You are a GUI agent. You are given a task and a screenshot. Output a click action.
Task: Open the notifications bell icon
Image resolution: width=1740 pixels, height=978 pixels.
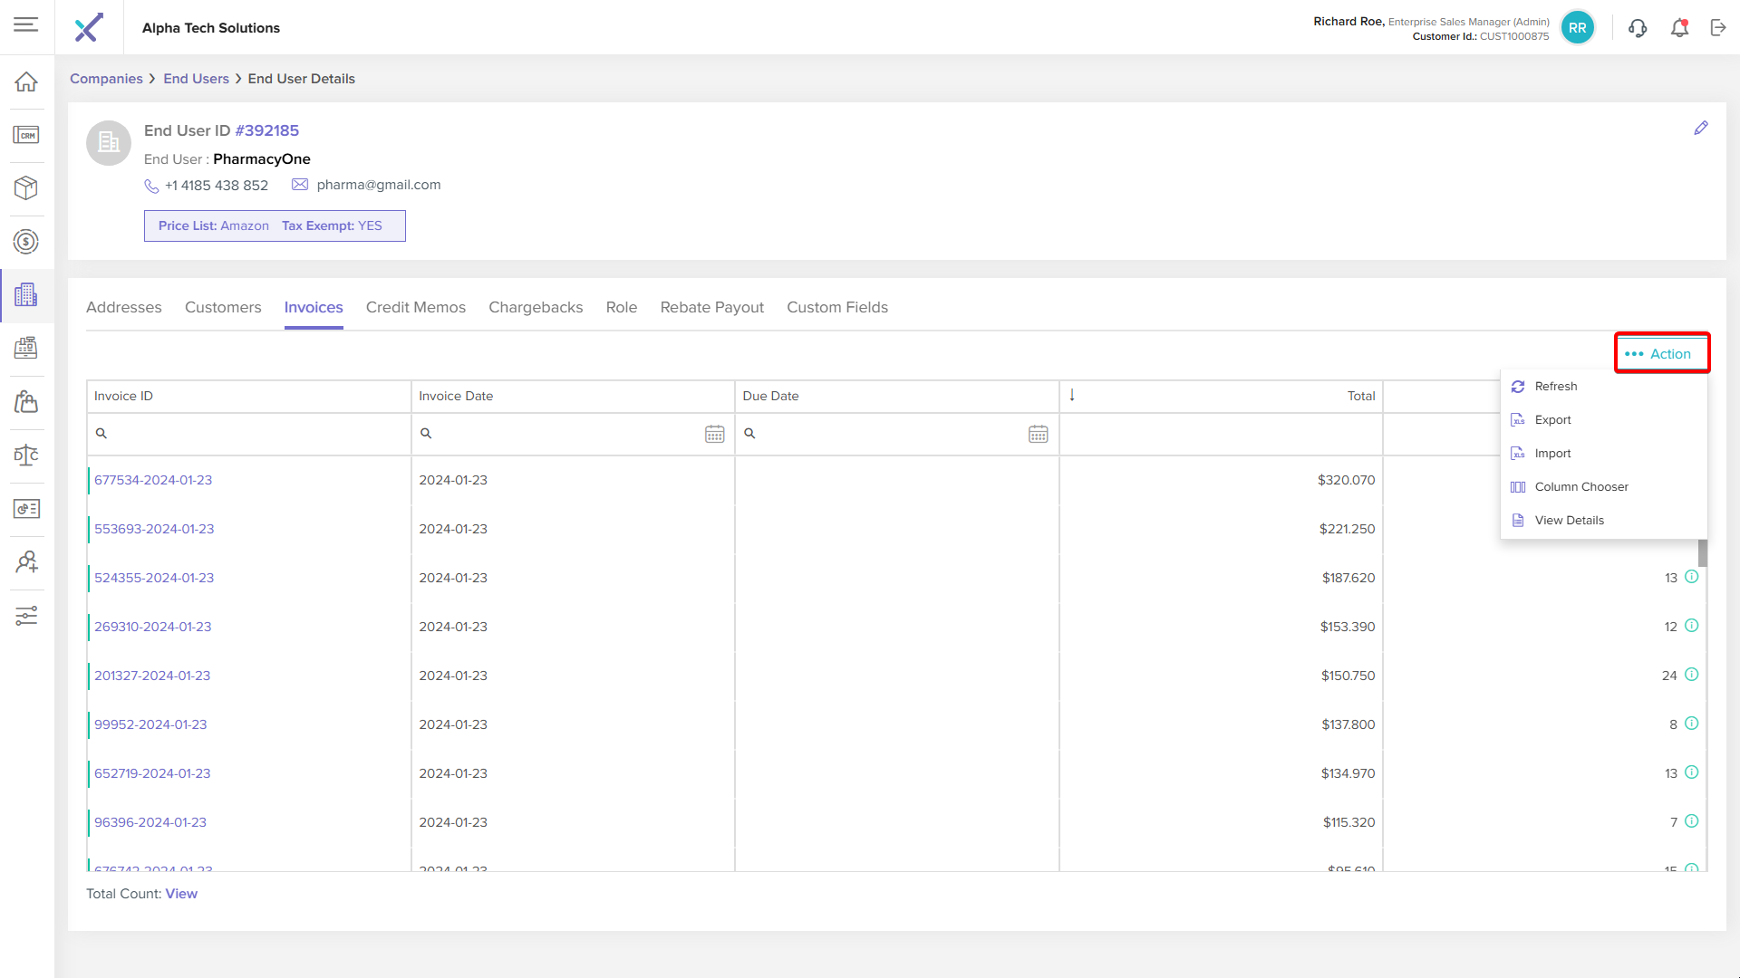(x=1679, y=28)
